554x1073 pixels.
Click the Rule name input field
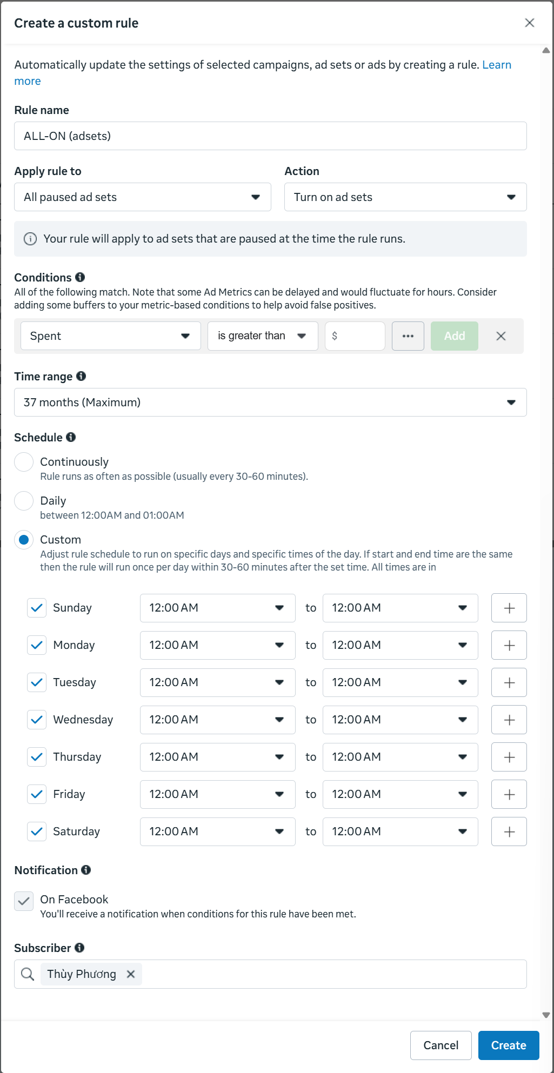click(270, 136)
